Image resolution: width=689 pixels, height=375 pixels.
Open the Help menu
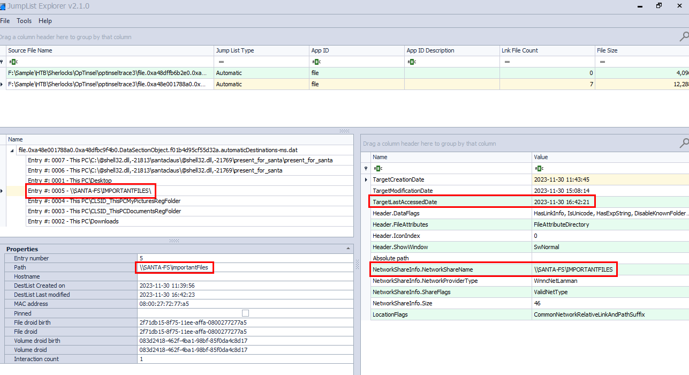(x=46, y=21)
